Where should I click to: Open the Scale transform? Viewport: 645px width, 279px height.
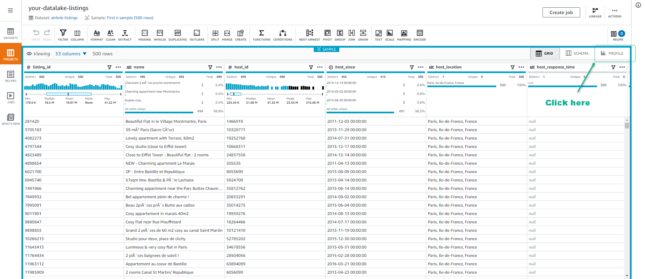point(390,35)
